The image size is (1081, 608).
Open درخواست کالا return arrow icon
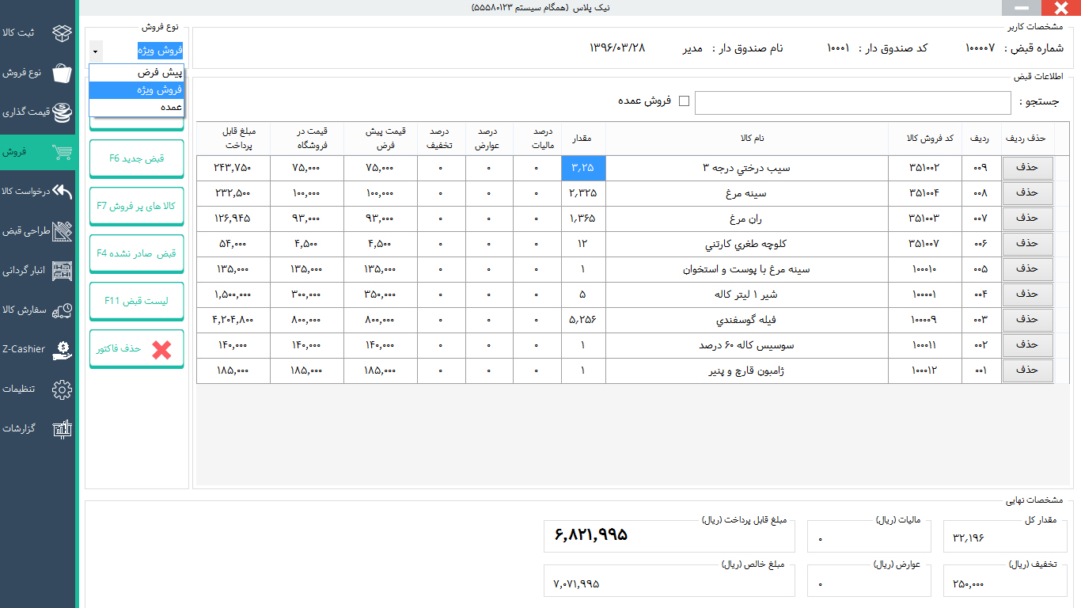[62, 192]
